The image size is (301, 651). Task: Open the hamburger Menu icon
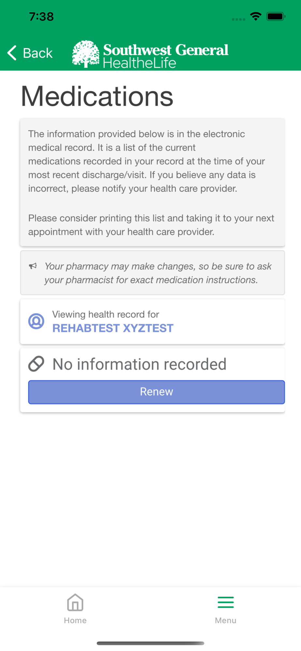pyautogui.click(x=226, y=603)
